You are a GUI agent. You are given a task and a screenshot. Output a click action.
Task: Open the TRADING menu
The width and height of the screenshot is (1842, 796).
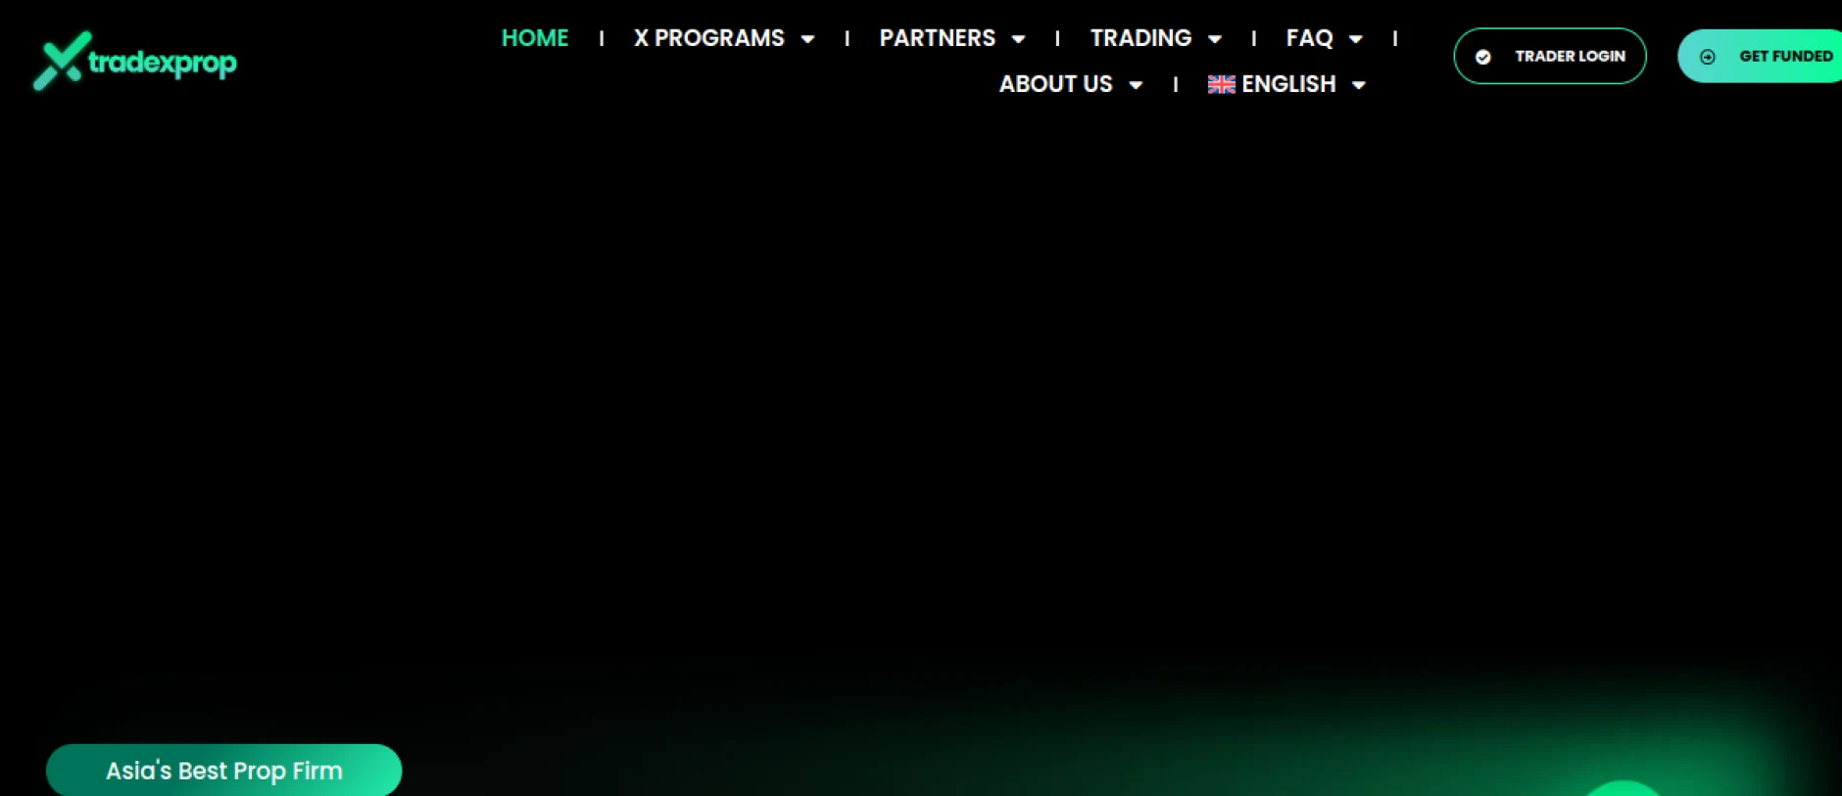[x=1141, y=38]
